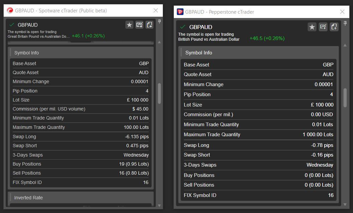
Task: Click scroll-down arrow in Pepperstone window
Action: 345,204
